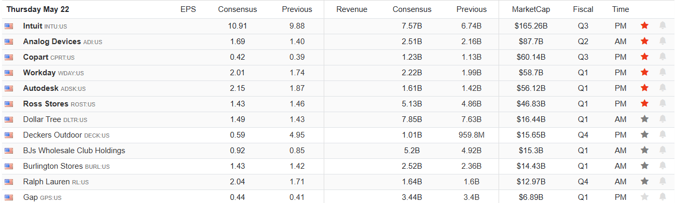Click the US flag icon beside Workday
Image resolution: width=676 pixels, height=203 pixels.
(x=9, y=73)
